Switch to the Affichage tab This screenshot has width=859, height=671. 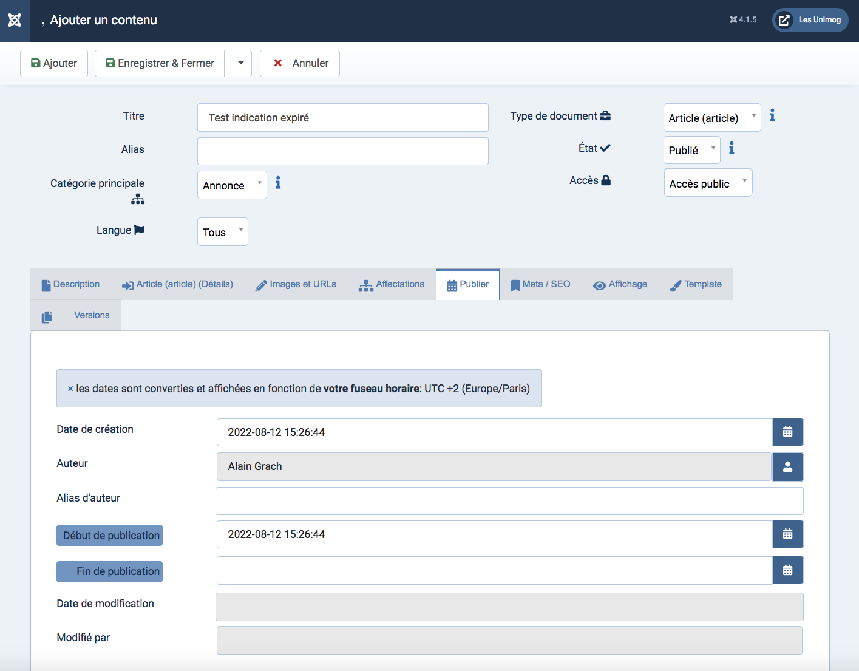[620, 284]
